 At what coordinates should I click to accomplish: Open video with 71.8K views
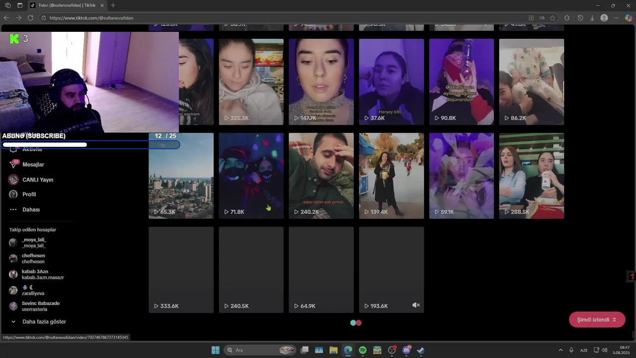(x=251, y=176)
